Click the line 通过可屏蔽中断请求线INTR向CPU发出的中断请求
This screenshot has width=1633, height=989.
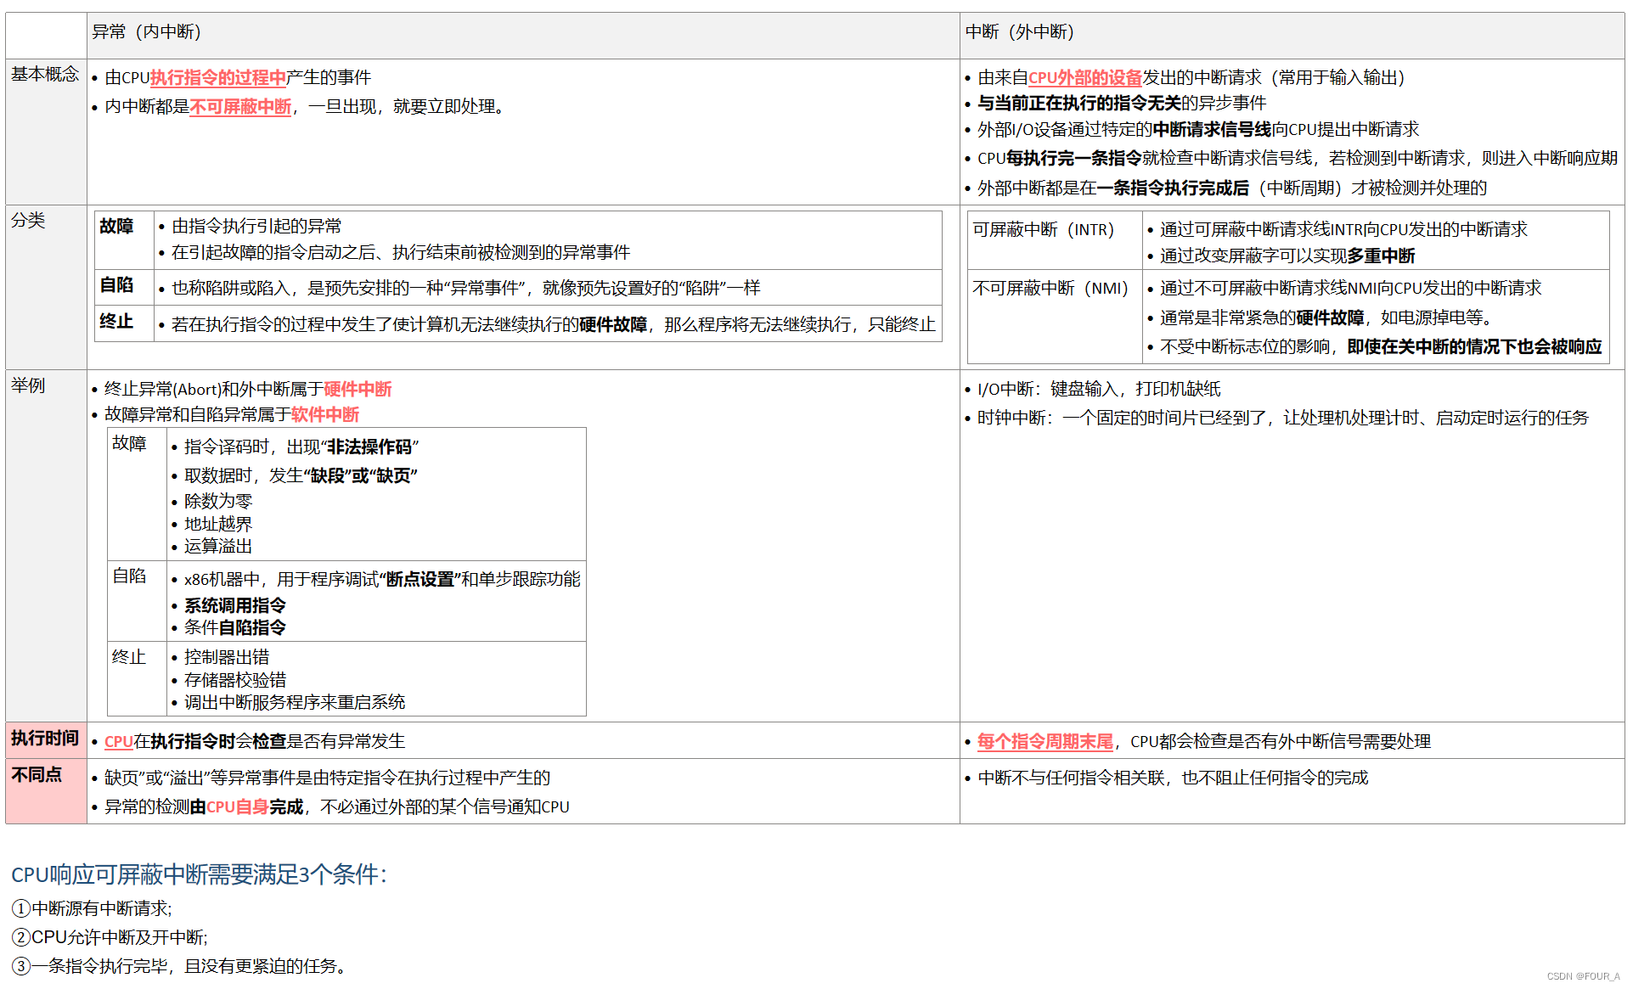pyautogui.click(x=1343, y=230)
